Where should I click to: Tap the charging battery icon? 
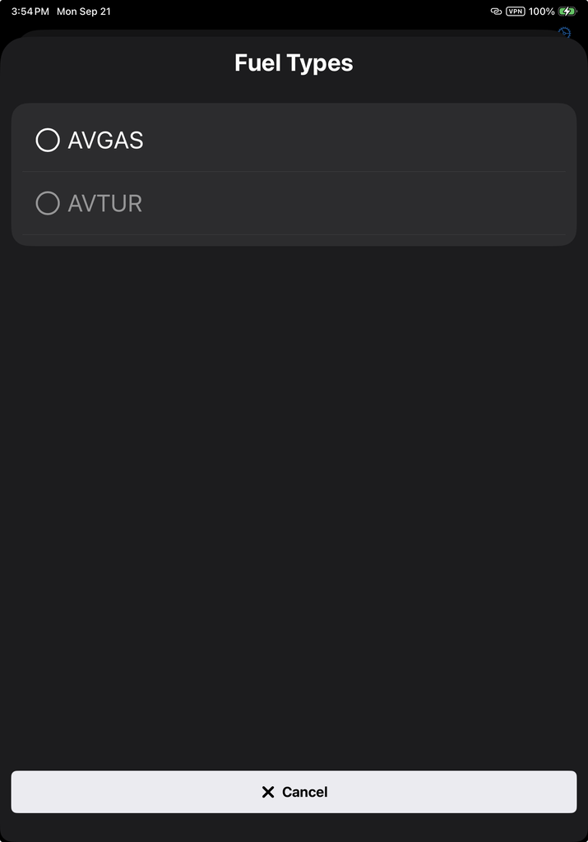(567, 12)
